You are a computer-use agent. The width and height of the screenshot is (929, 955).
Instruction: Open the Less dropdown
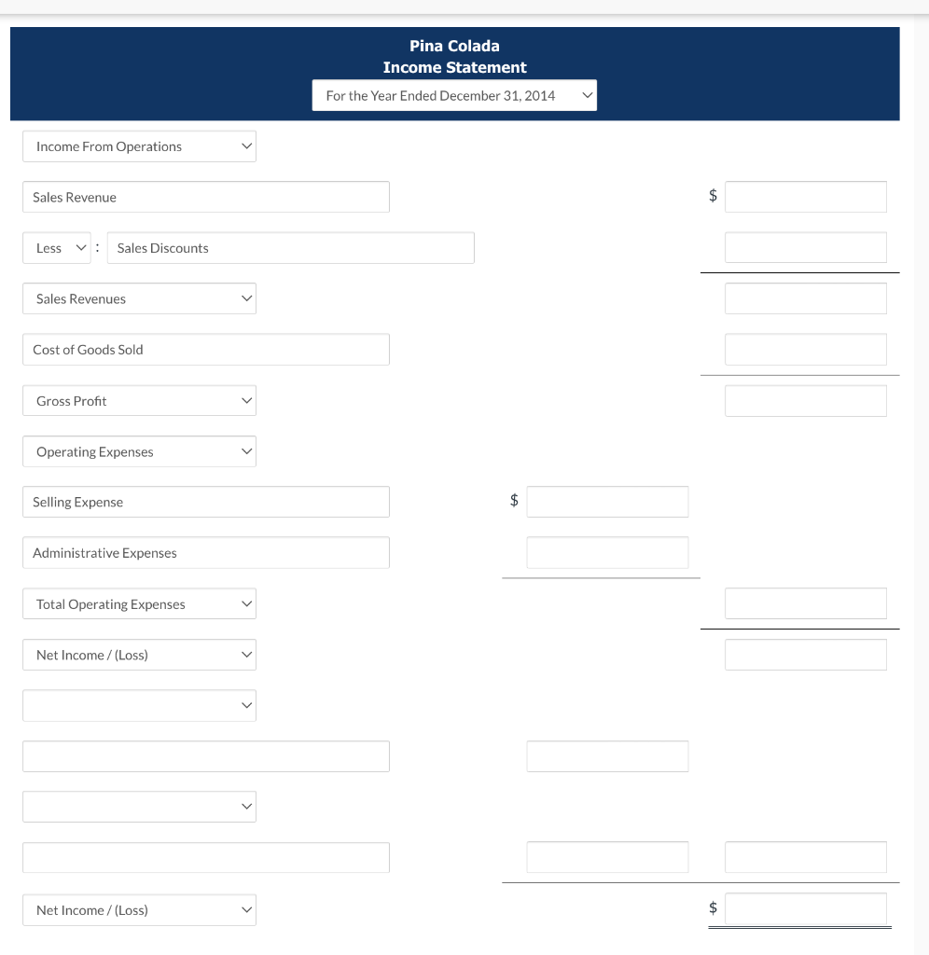pos(56,247)
